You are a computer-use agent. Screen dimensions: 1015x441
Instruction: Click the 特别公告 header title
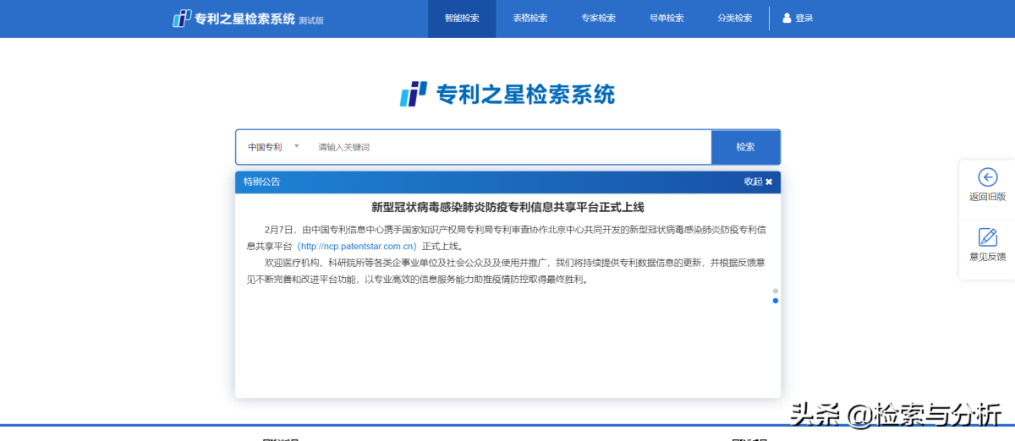click(261, 182)
